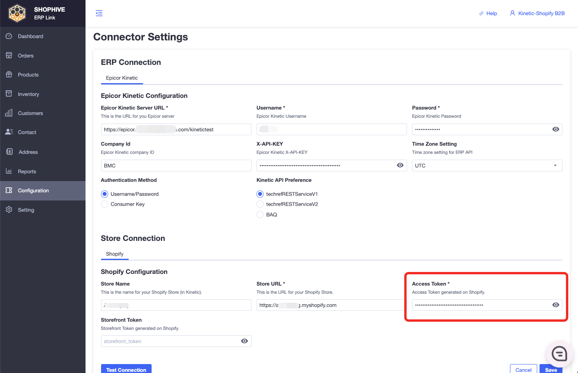The height and width of the screenshot is (373, 578).
Task: Navigate to Customers page
Action: pyautogui.click(x=43, y=113)
